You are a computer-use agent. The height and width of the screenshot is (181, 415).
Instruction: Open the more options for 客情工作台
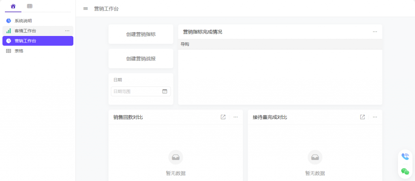tap(67, 31)
